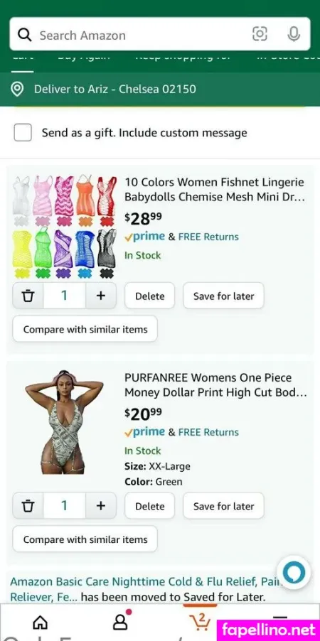Open the cart icon showing 2 items

200,620
